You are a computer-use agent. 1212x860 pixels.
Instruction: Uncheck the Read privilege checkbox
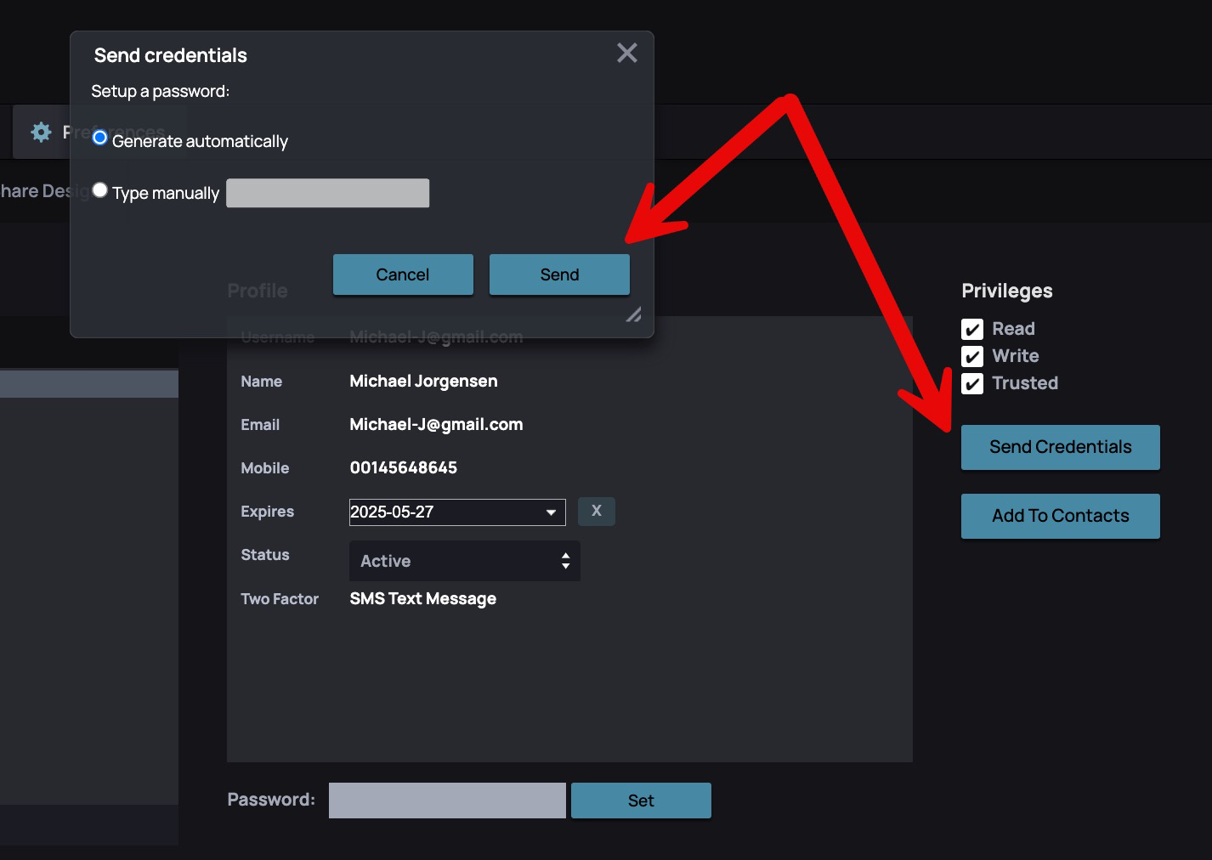(972, 329)
